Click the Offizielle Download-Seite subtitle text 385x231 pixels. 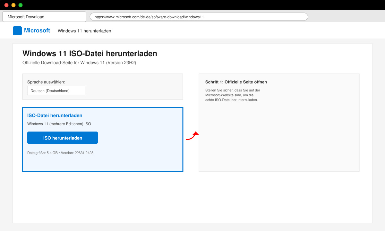click(79, 63)
